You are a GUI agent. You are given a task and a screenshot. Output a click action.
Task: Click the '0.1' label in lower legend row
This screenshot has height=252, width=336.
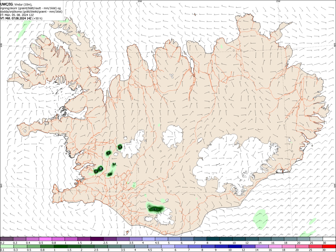(2, 250)
